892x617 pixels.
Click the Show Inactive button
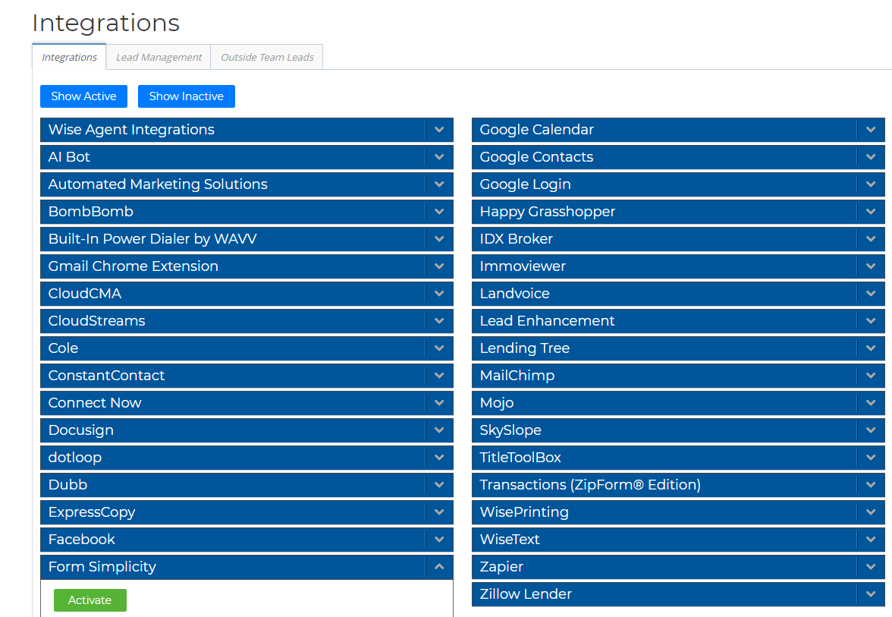pyautogui.click(x=186, y=96)
